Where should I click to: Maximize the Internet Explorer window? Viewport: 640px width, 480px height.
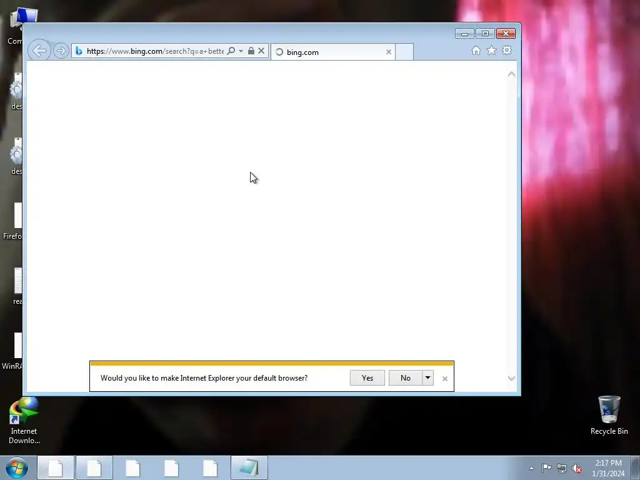(x=485, y=34)
